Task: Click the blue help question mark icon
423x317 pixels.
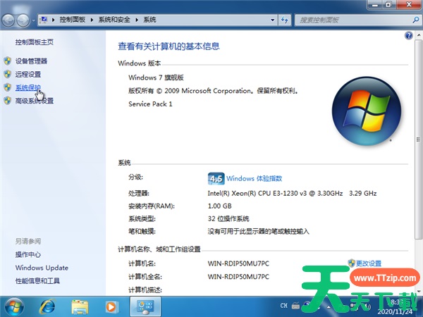Action: [408, 35]
